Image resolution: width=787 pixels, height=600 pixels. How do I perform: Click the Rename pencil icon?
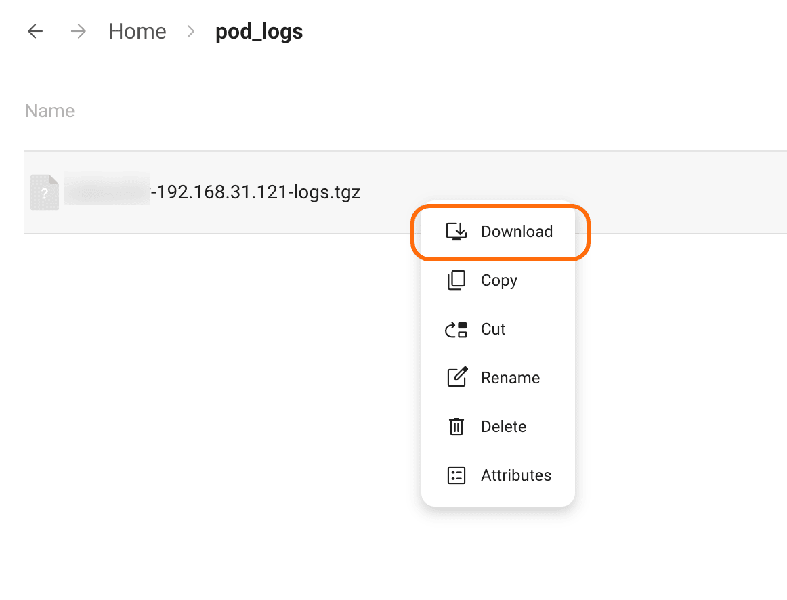458,377
